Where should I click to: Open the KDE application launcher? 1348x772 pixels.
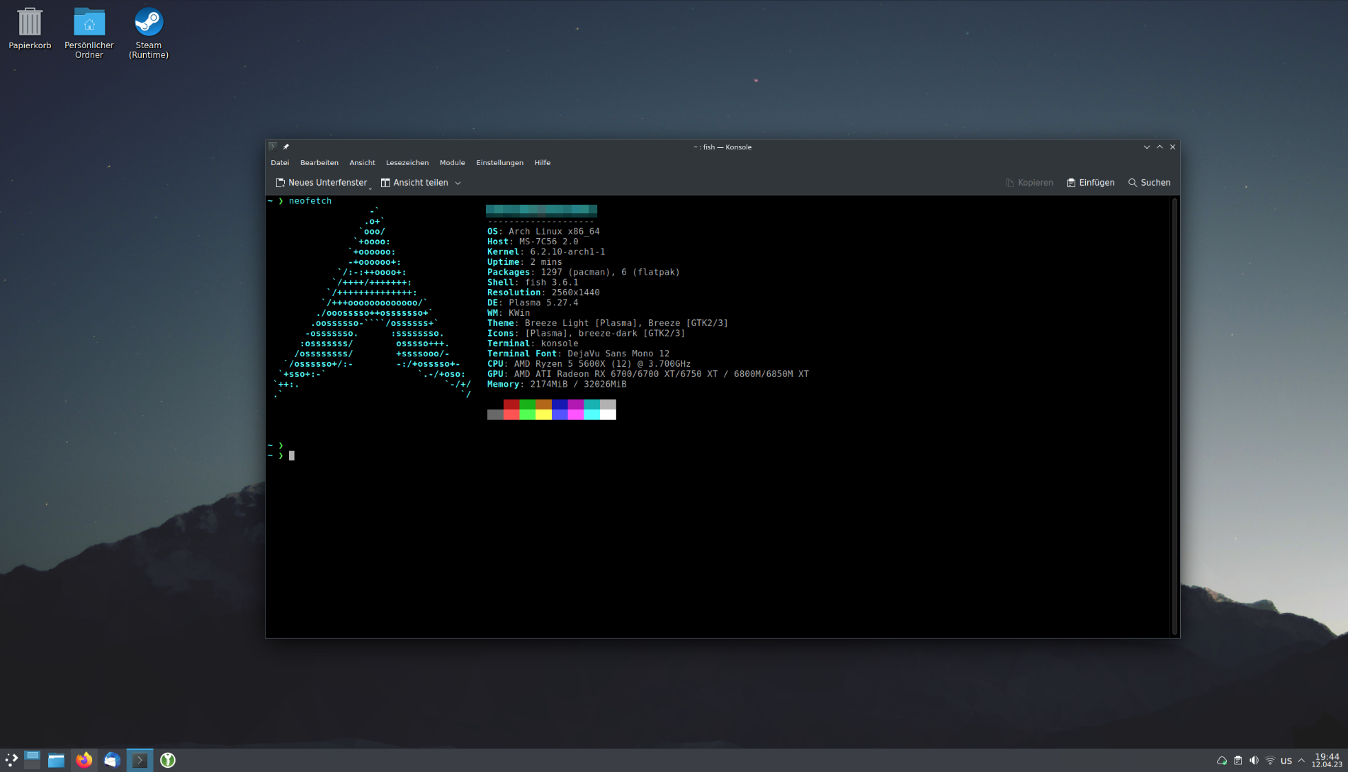tap(11, 760)
